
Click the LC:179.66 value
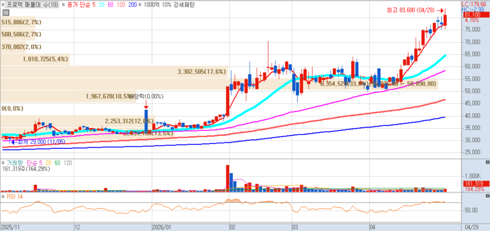[475, 4]
